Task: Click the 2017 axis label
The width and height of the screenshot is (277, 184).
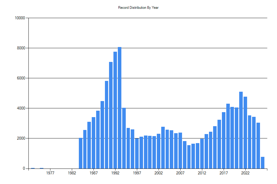Action: click(x=224, y=173)
